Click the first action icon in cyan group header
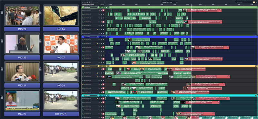The width and height of the screenshot is (258, 119). tap(100, 96)
